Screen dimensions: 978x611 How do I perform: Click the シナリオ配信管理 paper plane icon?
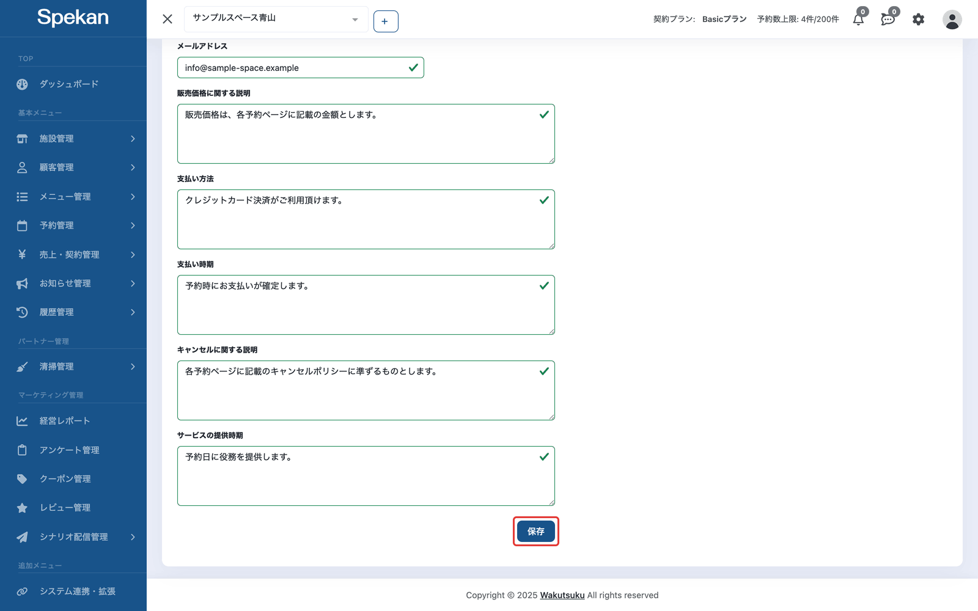[22, 537]
